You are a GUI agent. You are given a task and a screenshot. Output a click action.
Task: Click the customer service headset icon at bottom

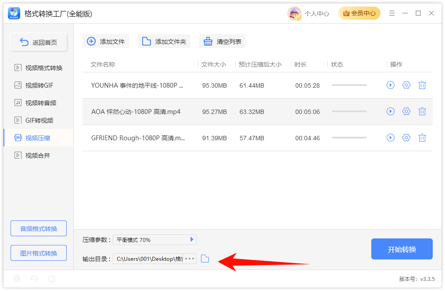coord(34,279)
